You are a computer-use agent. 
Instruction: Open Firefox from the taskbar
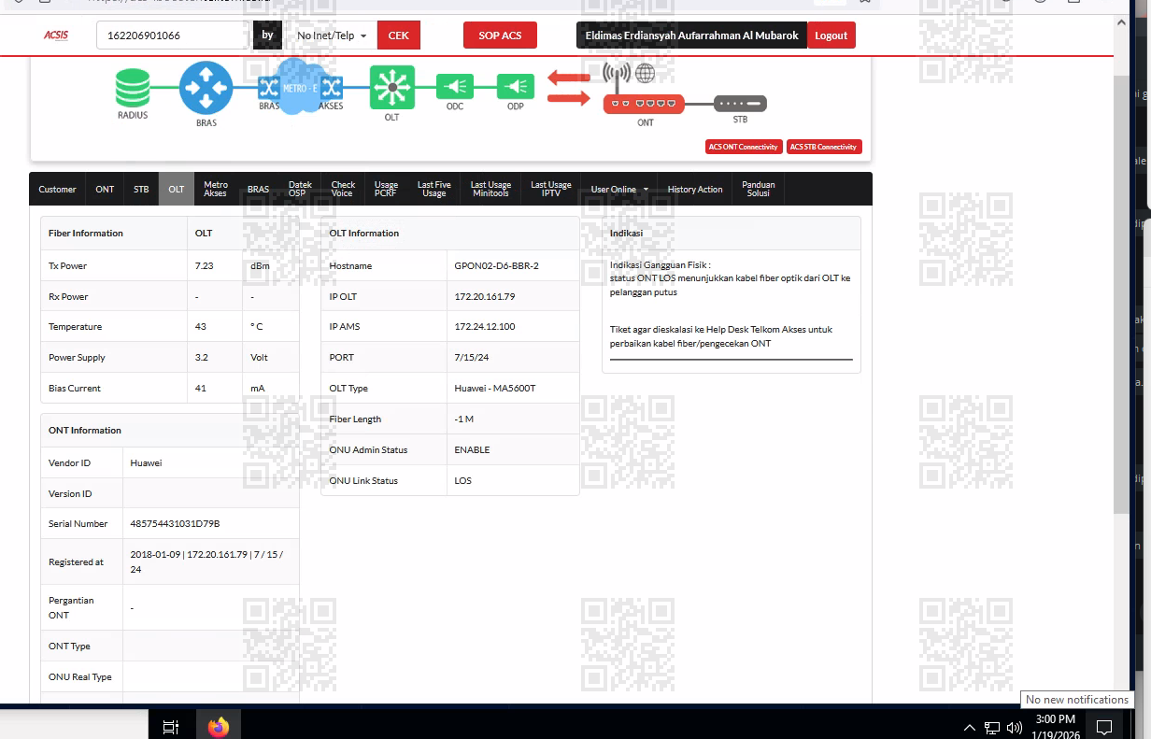tap(219, 726)
